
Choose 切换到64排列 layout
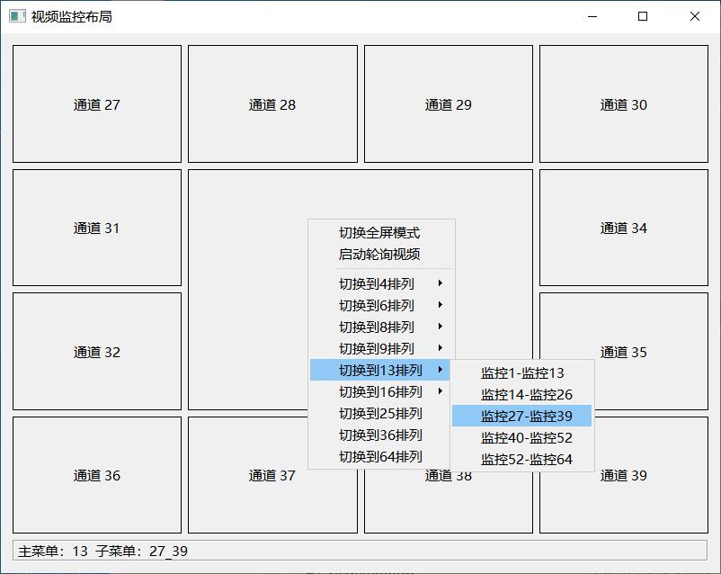click(379, 456)
